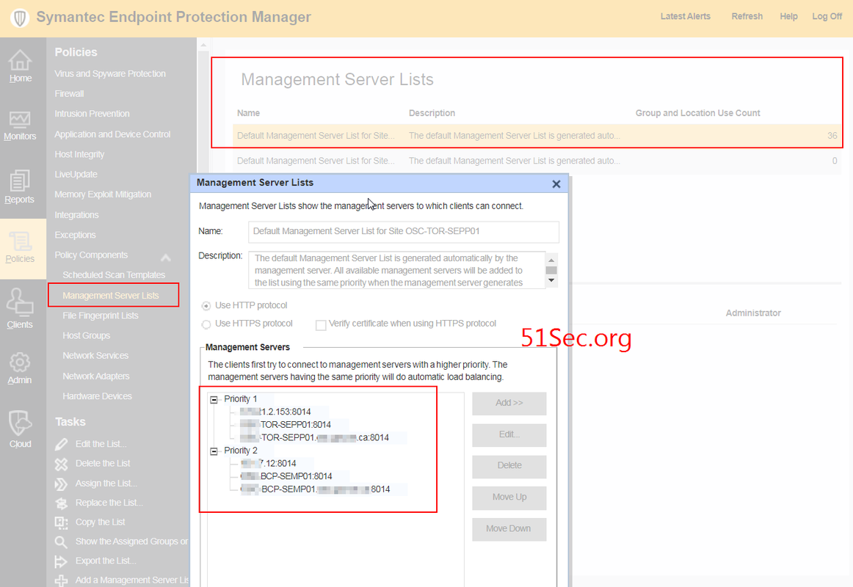Click the sidebar scroll up arrow
Screen dimensions: 853x587
[x=203, y=45]
